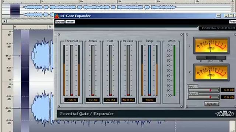Click the blue Range slider track
Viewport: 236px width, 132px height.
(149, 70)
